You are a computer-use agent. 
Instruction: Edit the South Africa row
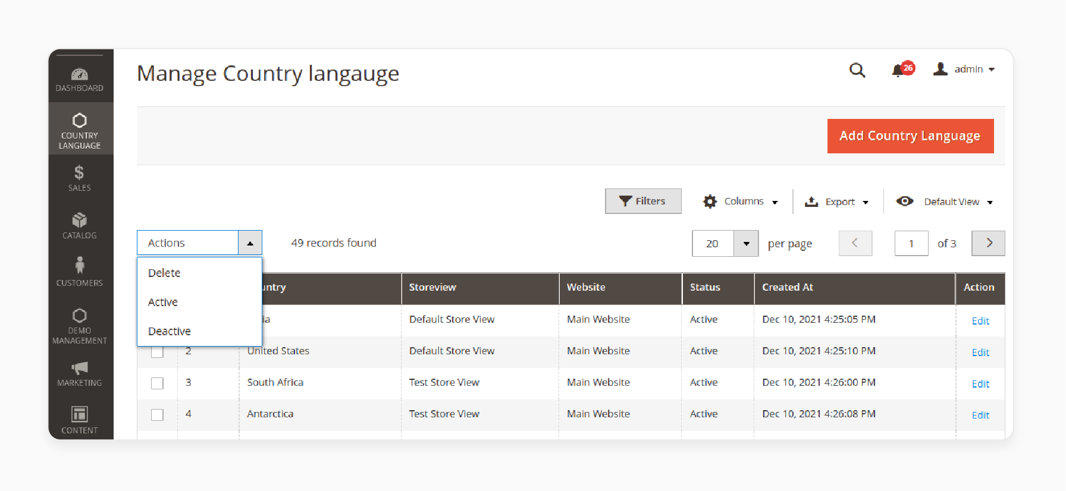pyautogui.click(x=980, y=384)
